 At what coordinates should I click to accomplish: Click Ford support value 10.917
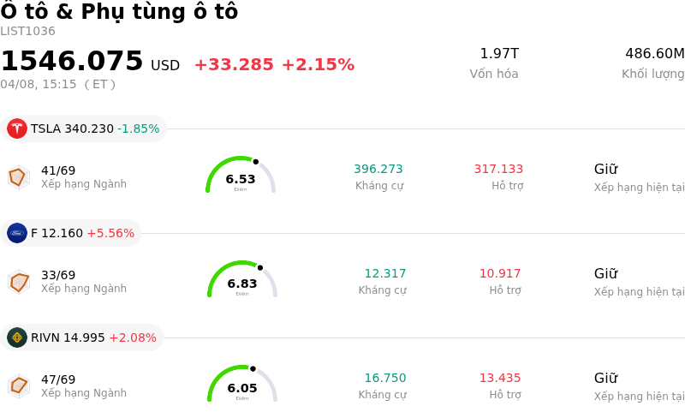pos(500,274)
